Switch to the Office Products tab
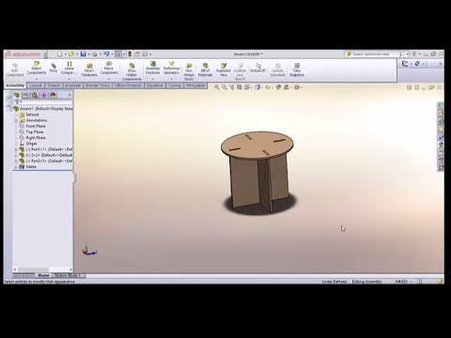 128,85
